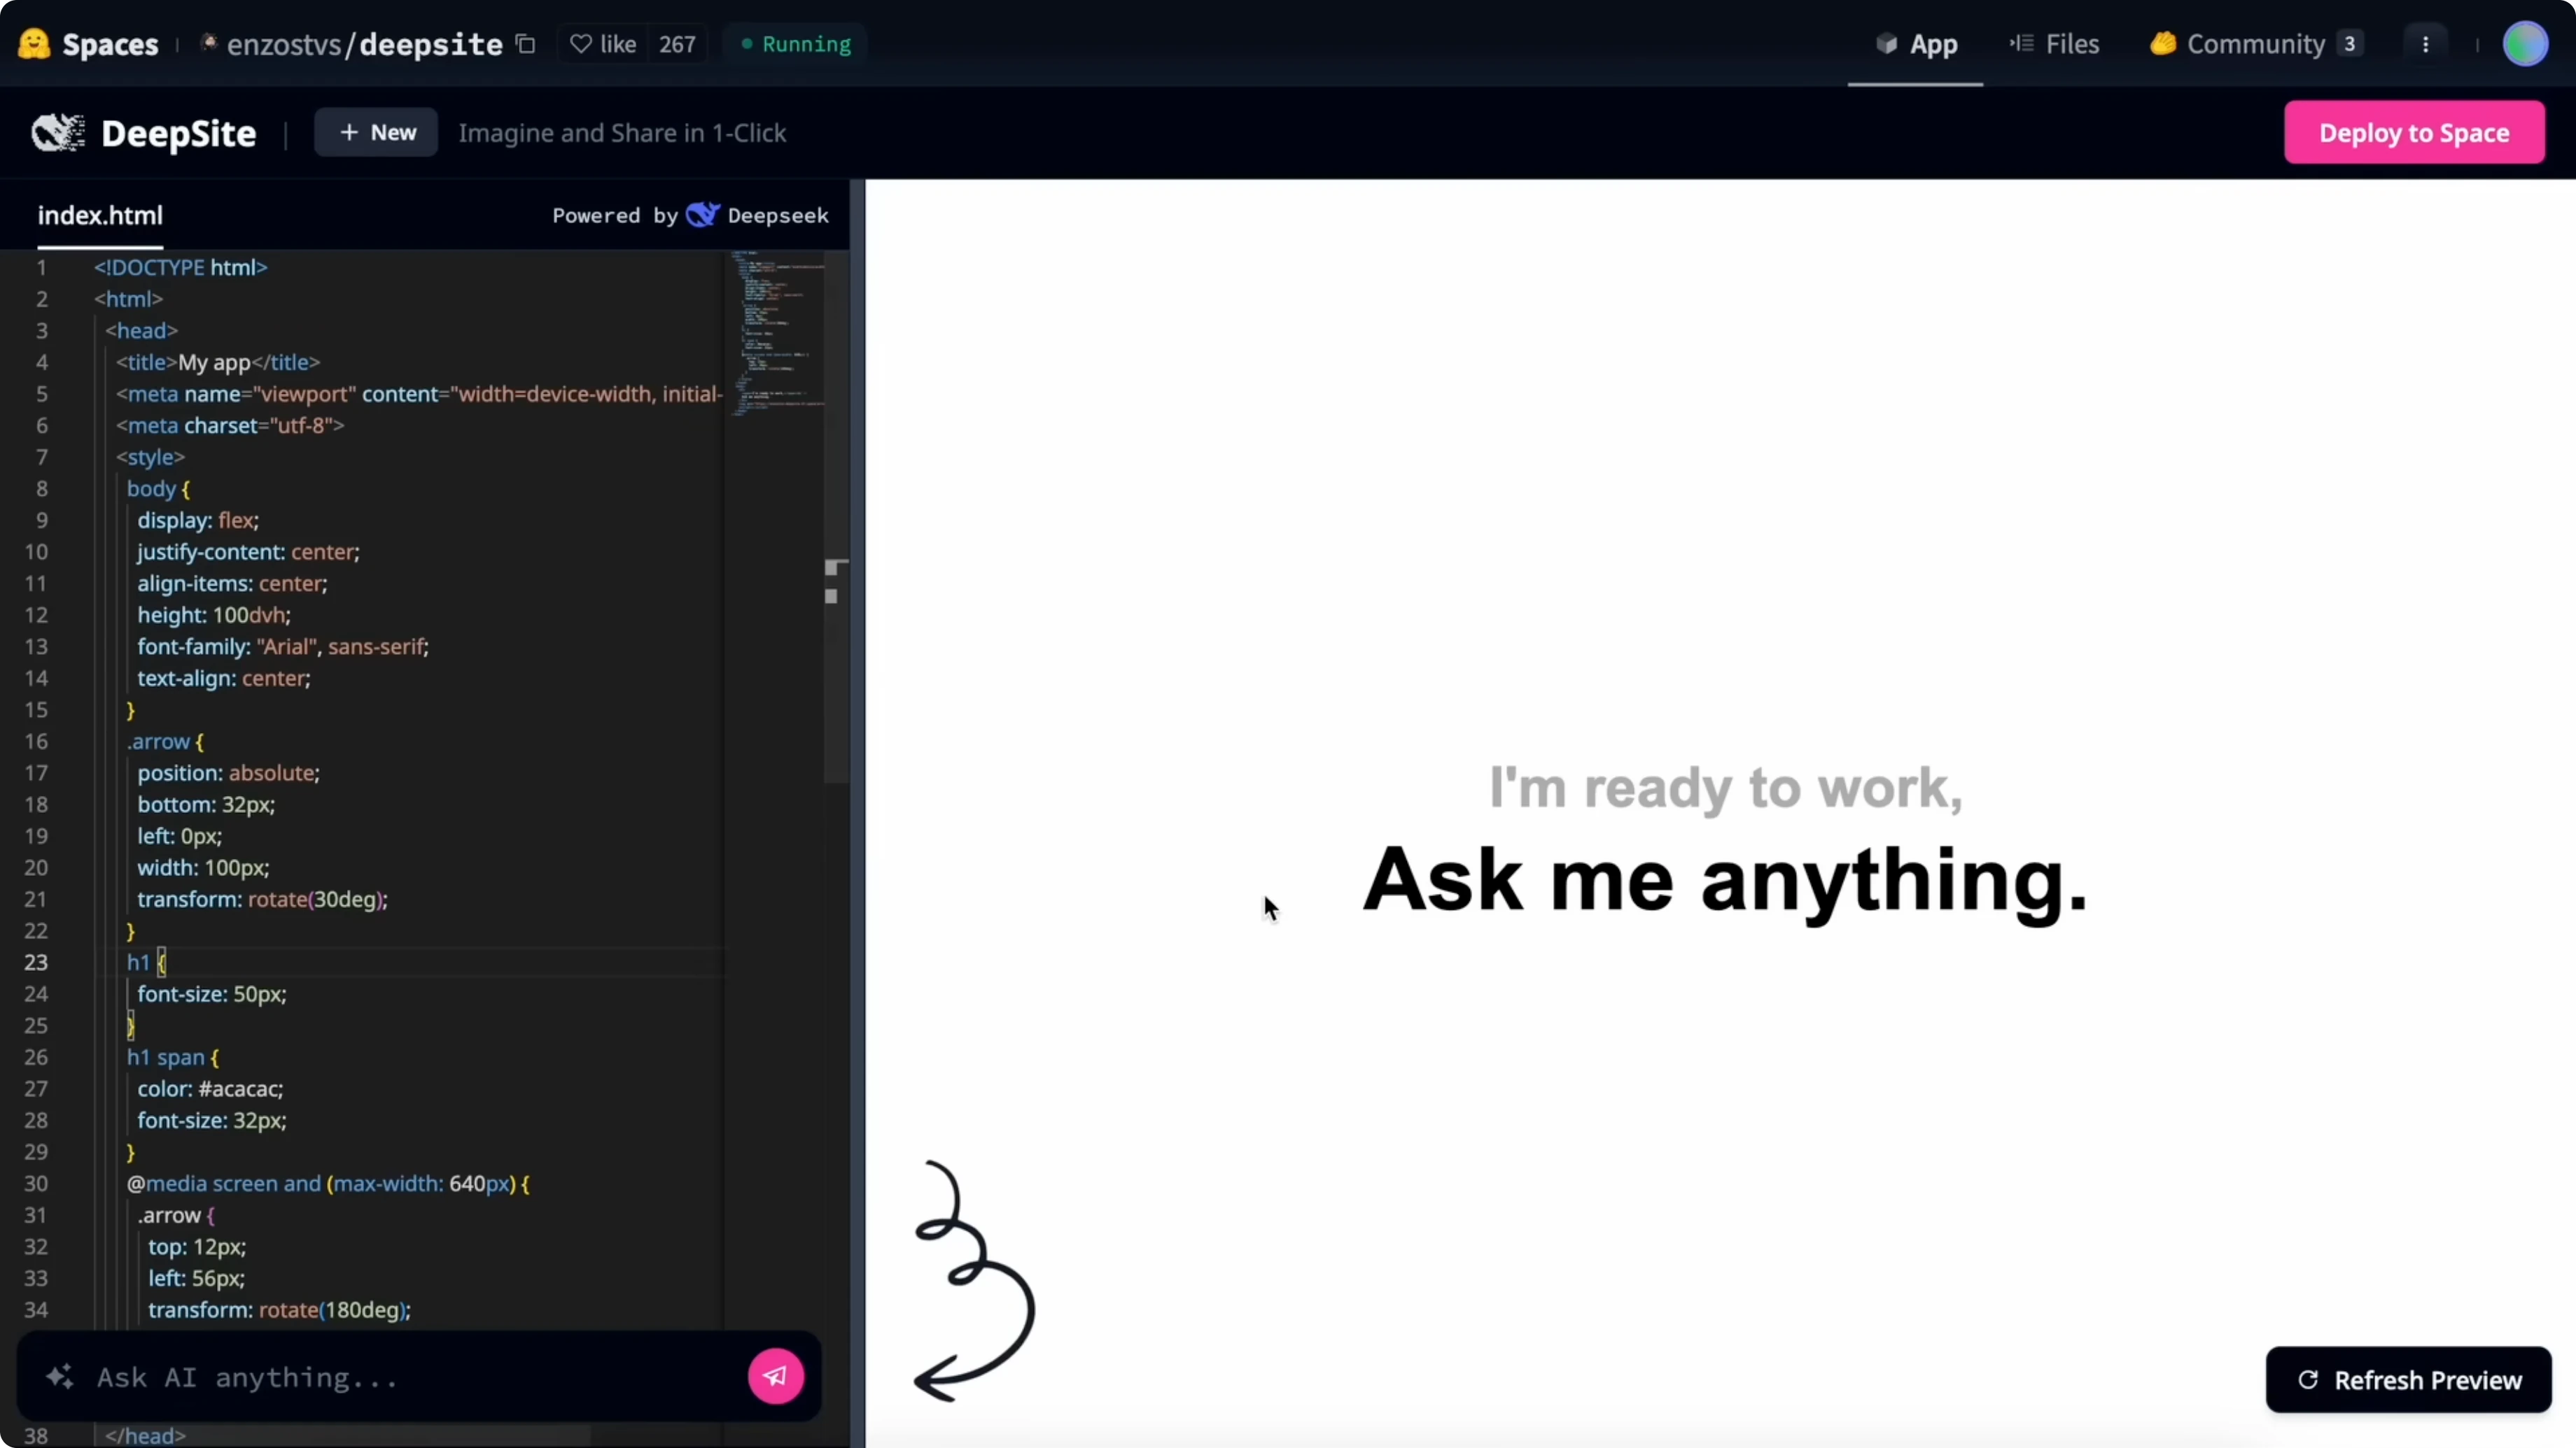
Task: Click the AI sparkle icon in chat box
Action: click(59, 1376)
